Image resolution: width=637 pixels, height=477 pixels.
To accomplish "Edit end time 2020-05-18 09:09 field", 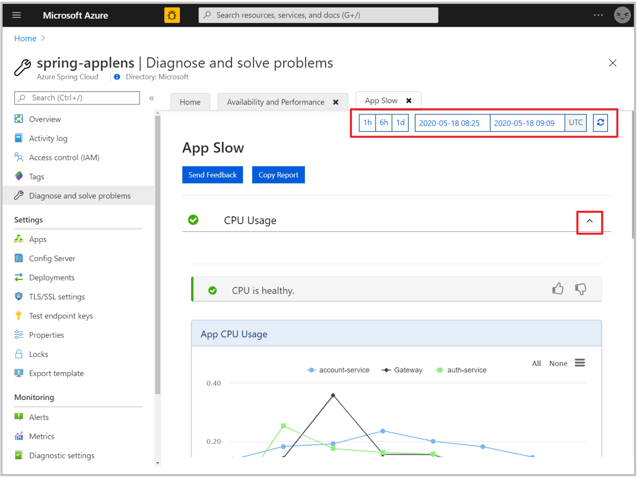I will [x=527, y=123].
